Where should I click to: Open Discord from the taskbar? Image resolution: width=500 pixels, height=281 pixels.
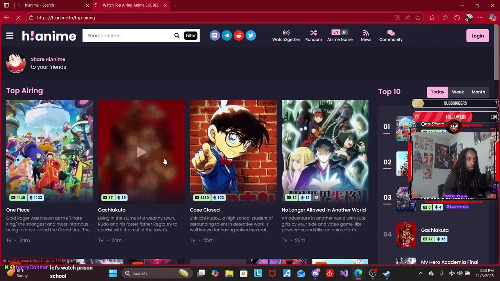pyautogui.click(x=316, y=273)
